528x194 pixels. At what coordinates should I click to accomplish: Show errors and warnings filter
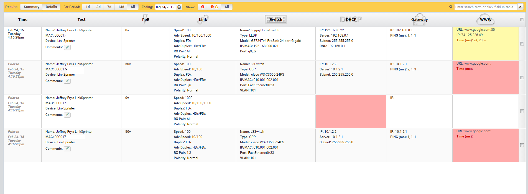(214, 7)
